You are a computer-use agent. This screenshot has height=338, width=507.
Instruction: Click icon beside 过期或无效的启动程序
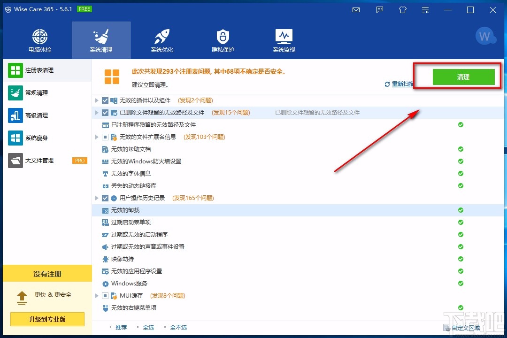(106, 235)
